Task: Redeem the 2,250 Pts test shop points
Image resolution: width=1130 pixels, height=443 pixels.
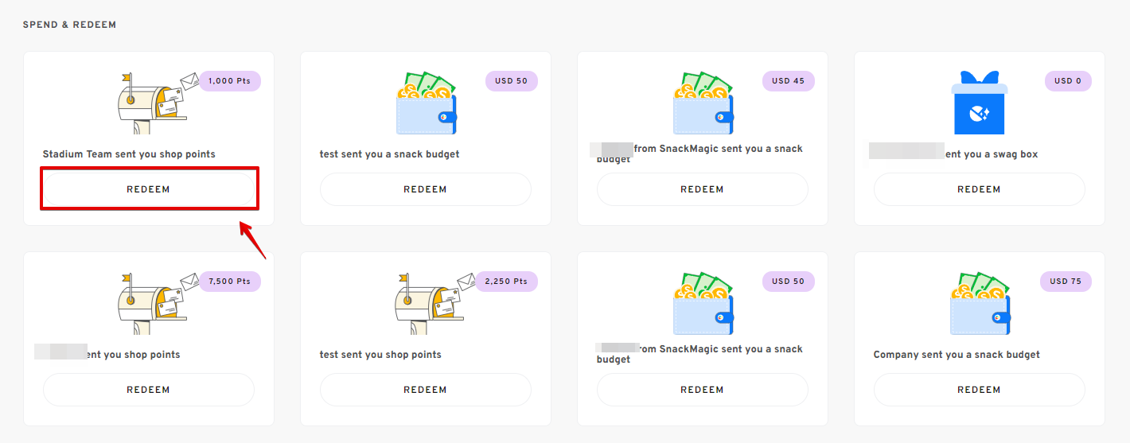Action: tap(425, 390)
